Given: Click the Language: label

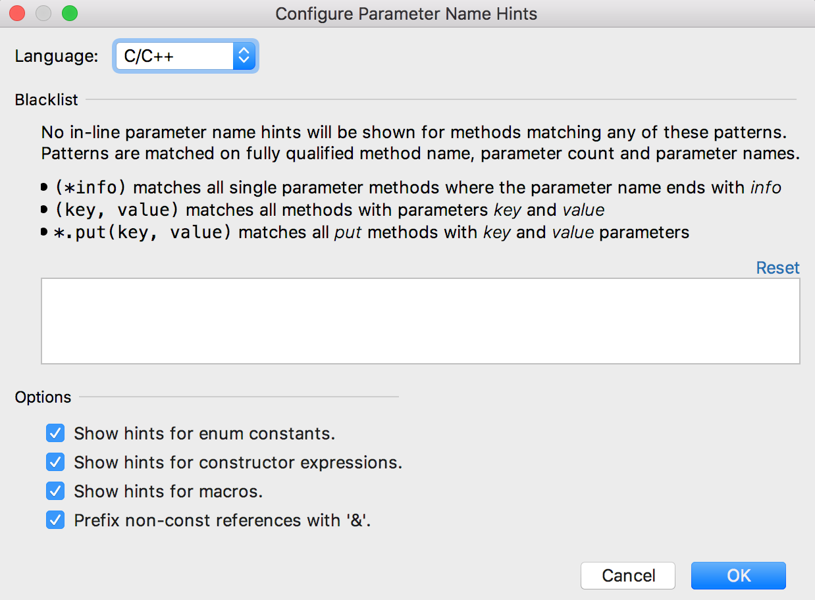Looking at the screenshot, I should tap(57, 57).
